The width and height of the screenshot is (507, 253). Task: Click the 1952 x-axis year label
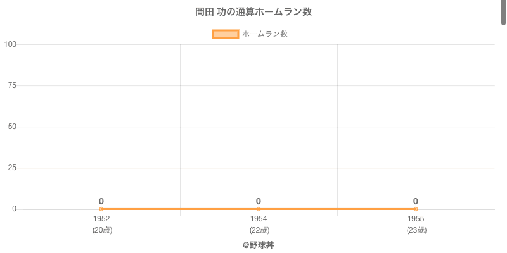coord(101,219)
